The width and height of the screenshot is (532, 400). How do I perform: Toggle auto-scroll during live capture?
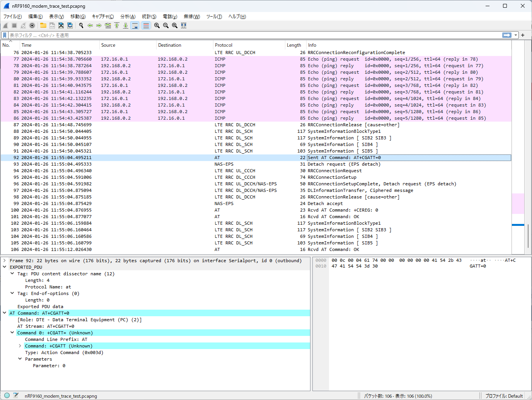135,25
